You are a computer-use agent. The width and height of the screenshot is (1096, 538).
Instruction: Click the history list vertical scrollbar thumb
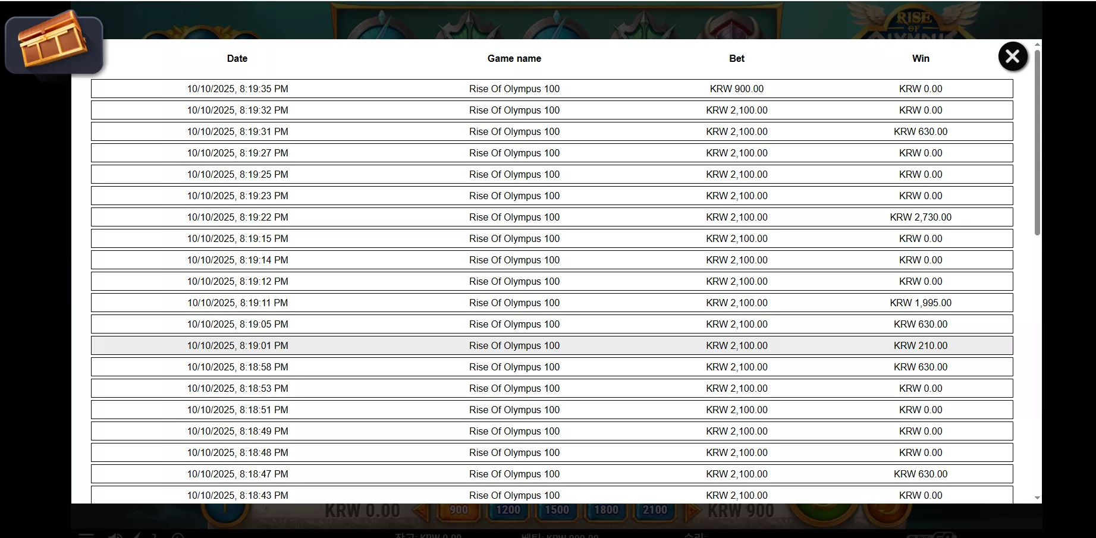pos(1038,143)
